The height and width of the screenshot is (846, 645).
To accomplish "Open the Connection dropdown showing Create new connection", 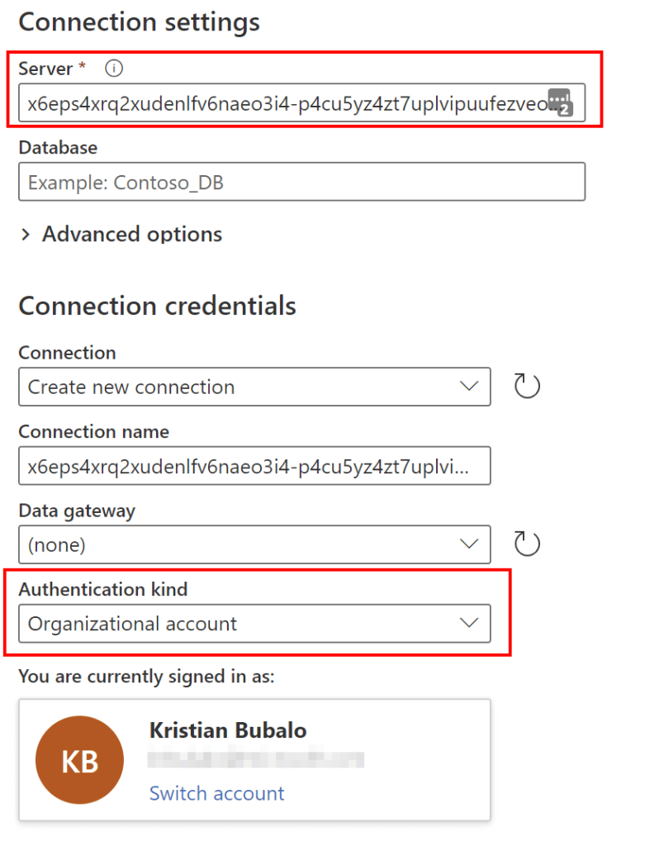I will (x=248, y=387).
